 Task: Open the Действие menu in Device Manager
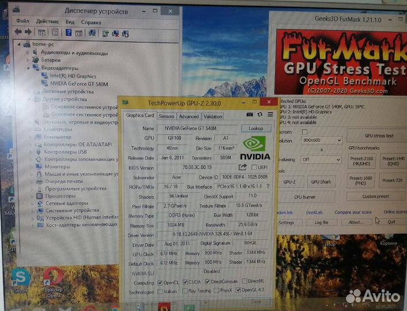click(x=47, y=22)
